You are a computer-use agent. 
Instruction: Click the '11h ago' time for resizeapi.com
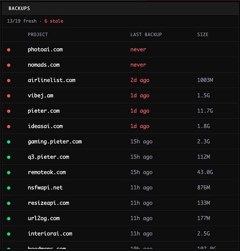(142, 203)
